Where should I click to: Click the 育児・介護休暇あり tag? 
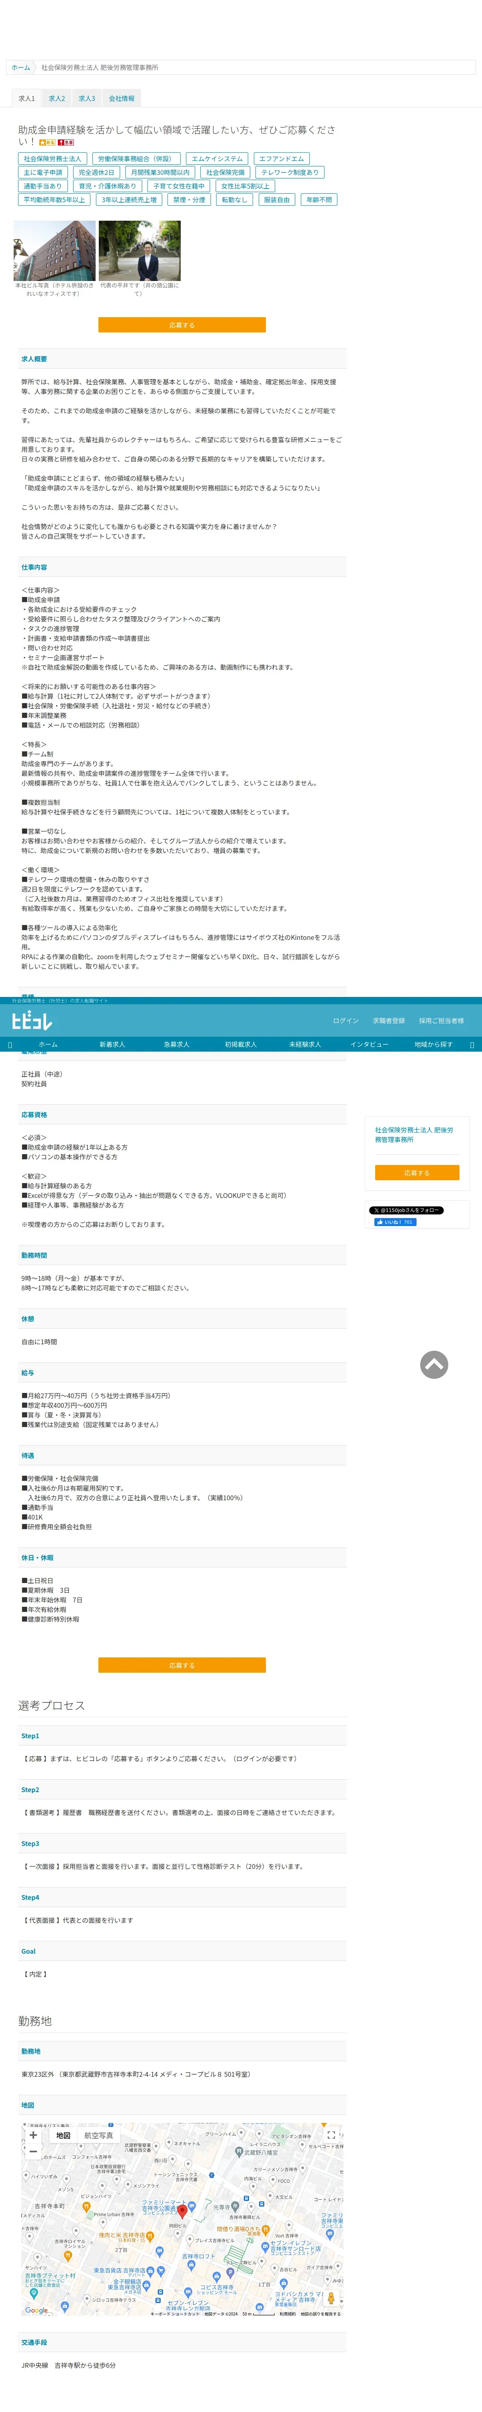pyautogui.click(x=108, y=187)
